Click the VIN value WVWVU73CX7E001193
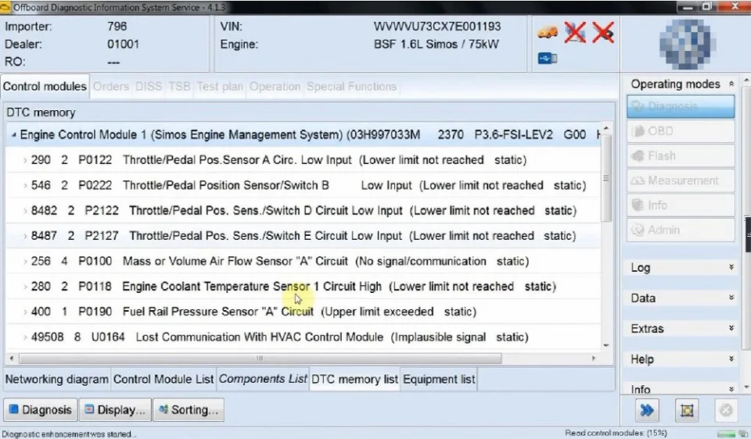 [x=437, y=27]
